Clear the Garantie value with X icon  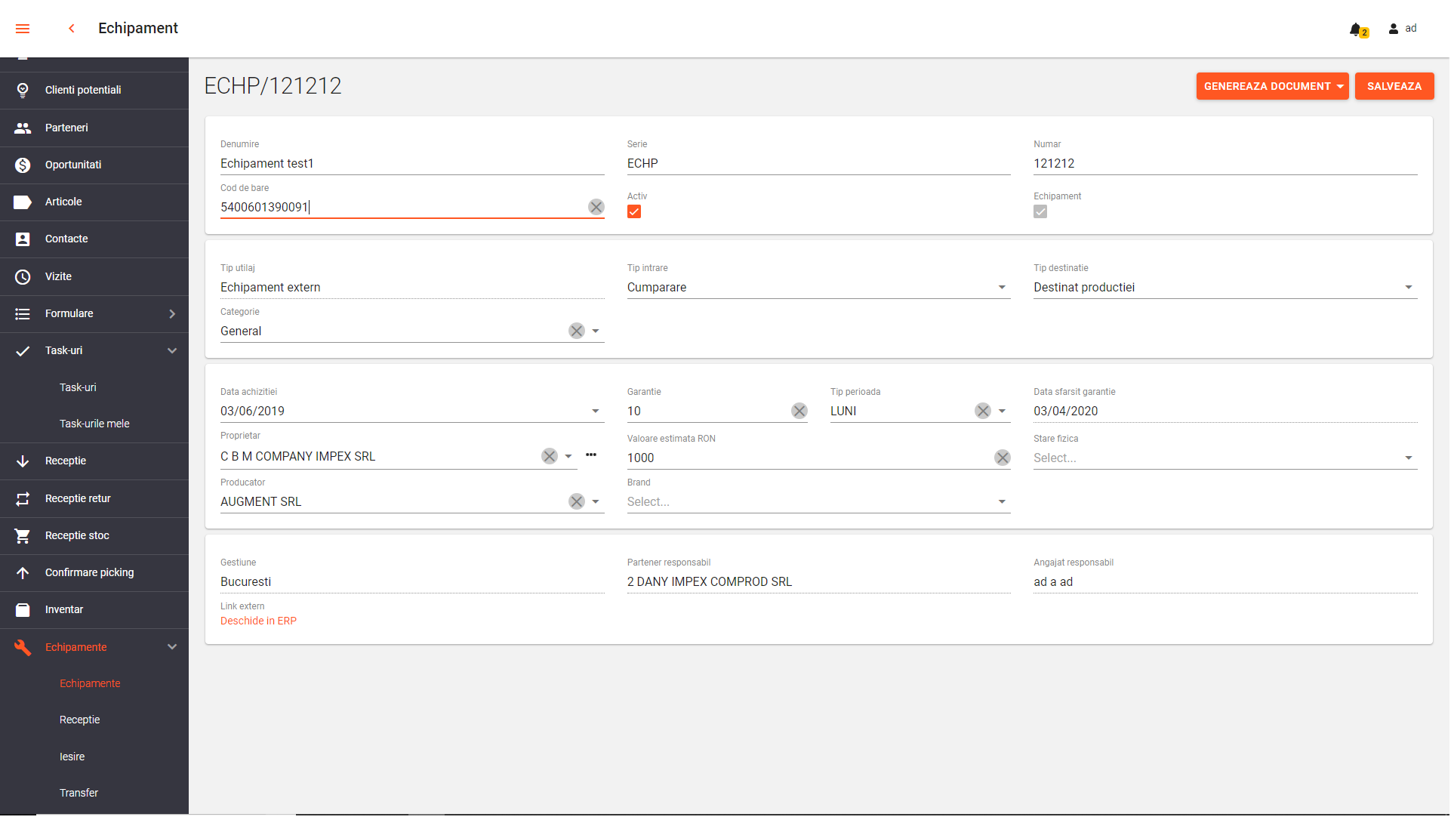(x=801, y=412)
